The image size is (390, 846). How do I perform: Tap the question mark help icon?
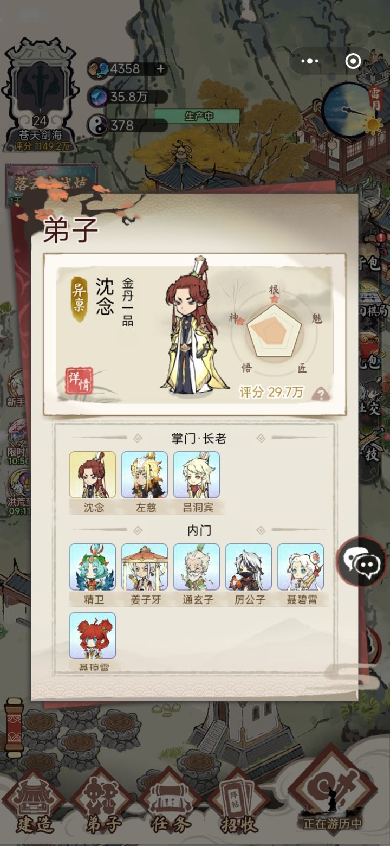[321, 394]
